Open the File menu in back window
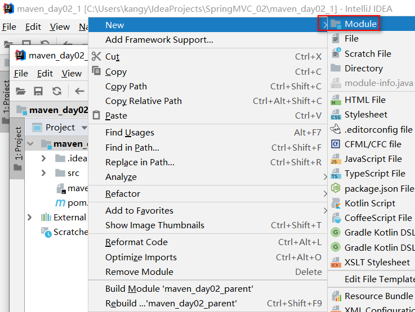415x312 pixels. 9,26
